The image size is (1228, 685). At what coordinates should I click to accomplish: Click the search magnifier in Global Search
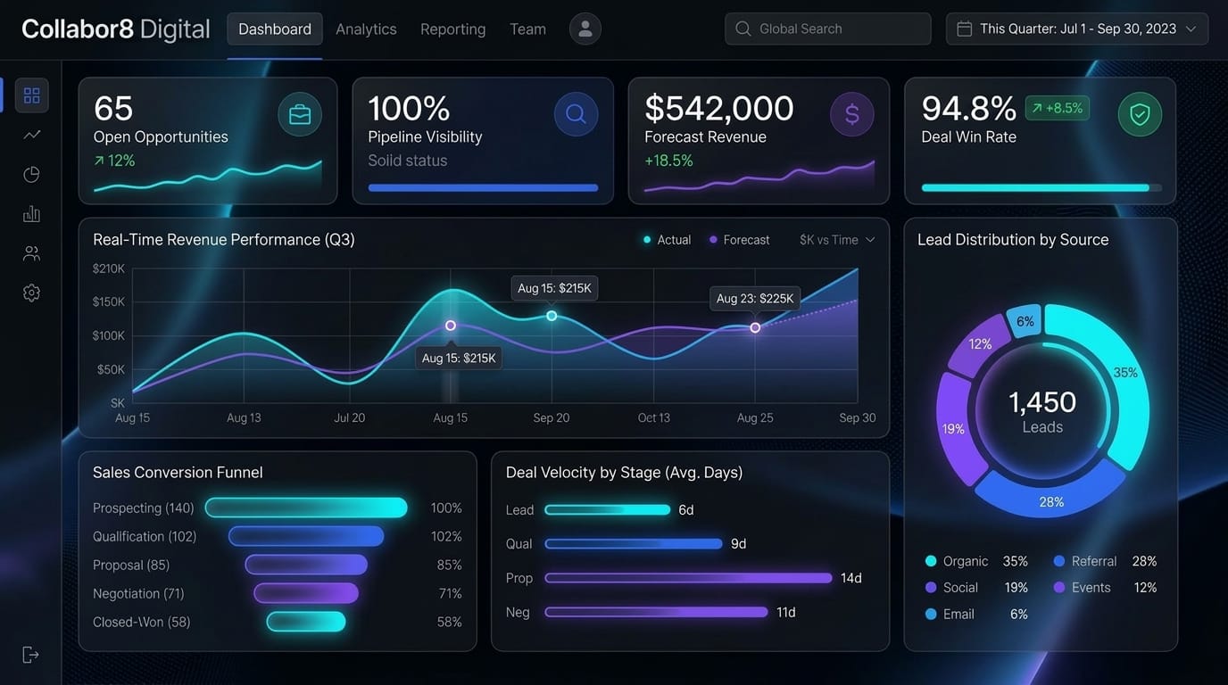click(x=743, y=29)
